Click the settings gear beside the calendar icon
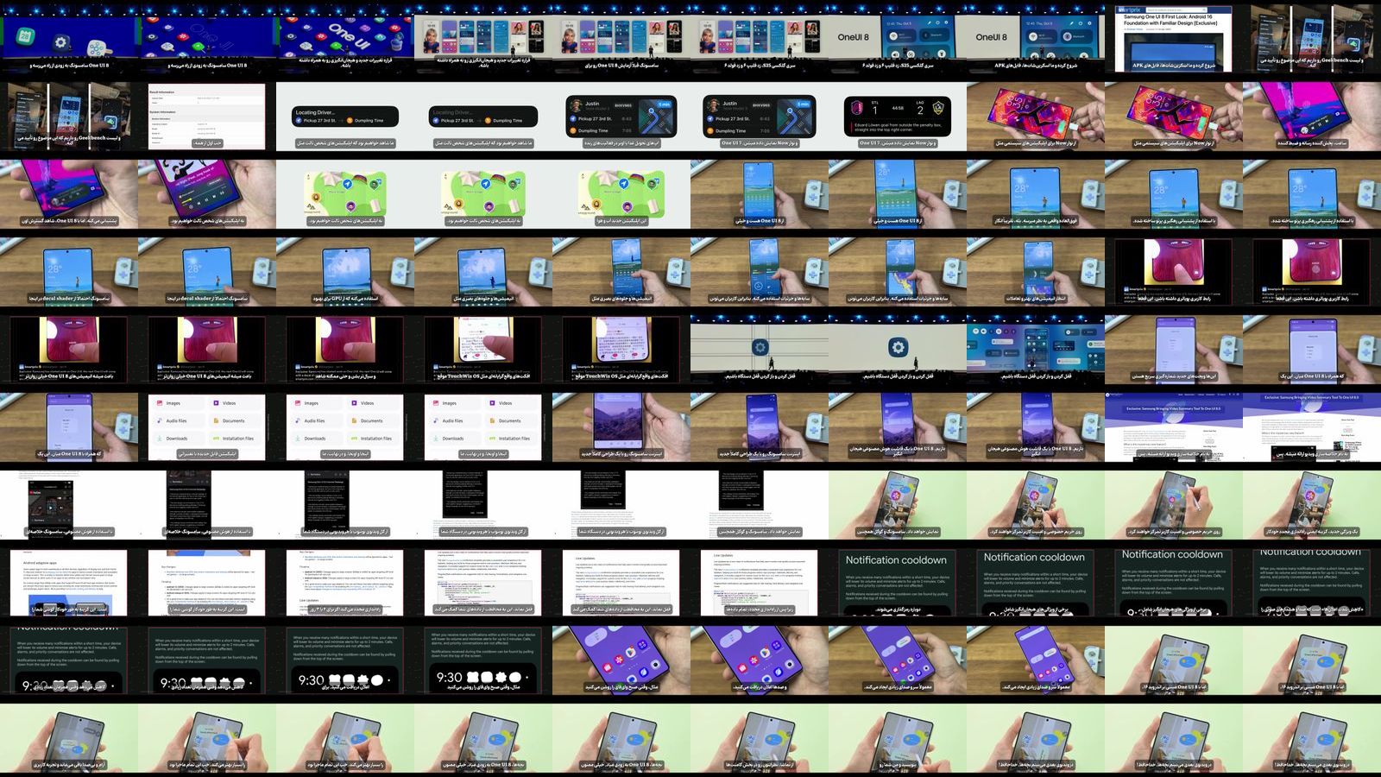This screenshot has width=1381, height=777. (x=60, y=41)
